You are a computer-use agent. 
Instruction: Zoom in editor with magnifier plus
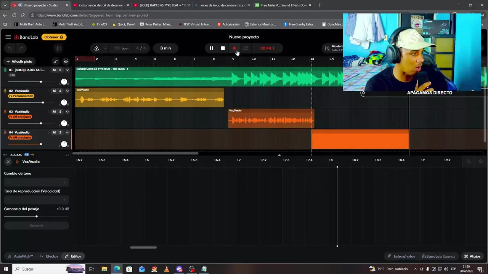tap(481, 162)
